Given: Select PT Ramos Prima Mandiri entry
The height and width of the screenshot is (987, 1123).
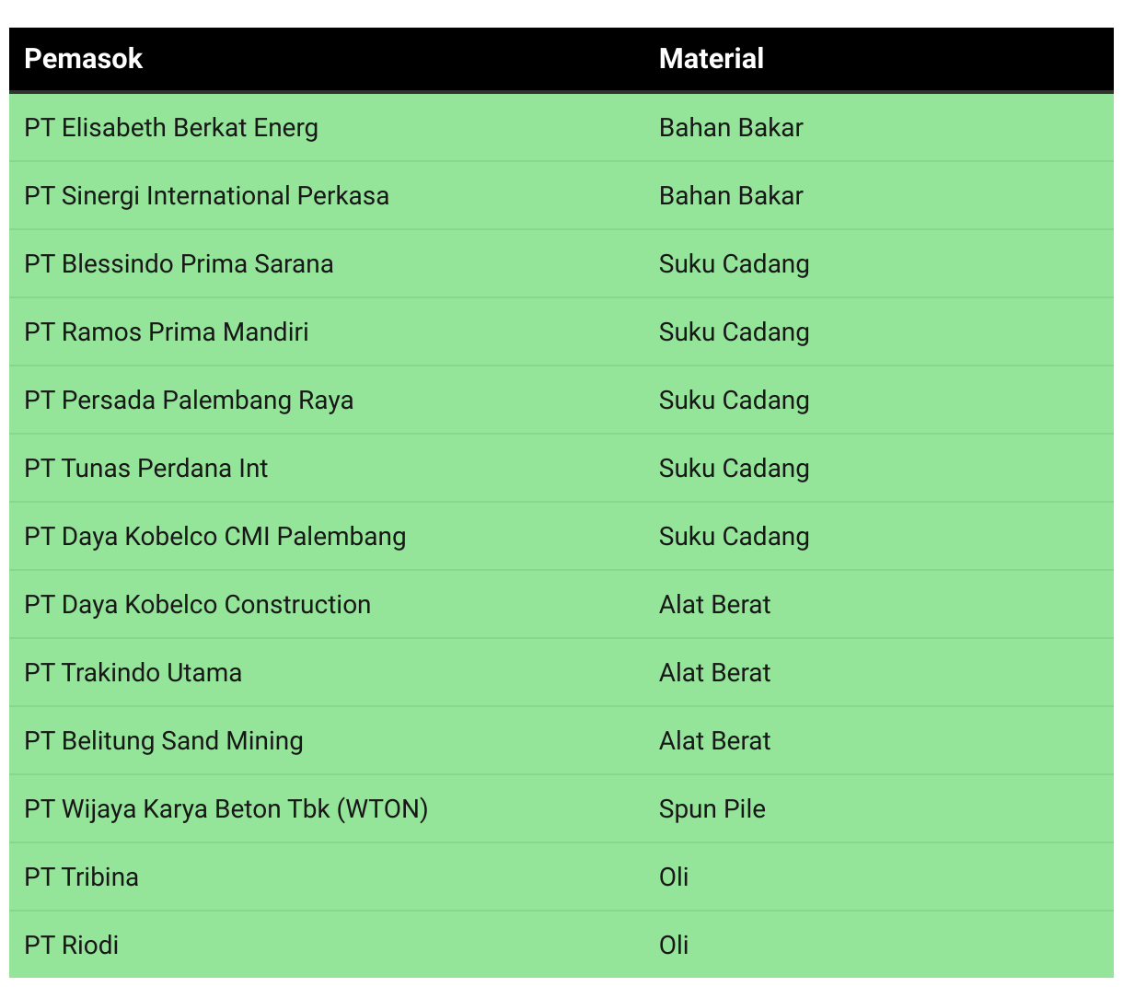Looking at the screenshot, I should click(167, 331).
